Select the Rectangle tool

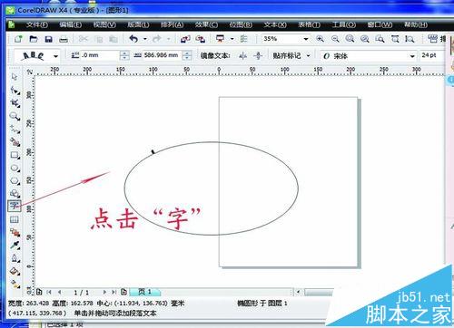[15, 155]
